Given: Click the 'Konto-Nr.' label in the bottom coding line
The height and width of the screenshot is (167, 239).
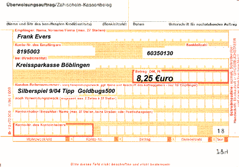Looking at the screenshot, I should tap(94, 139).
